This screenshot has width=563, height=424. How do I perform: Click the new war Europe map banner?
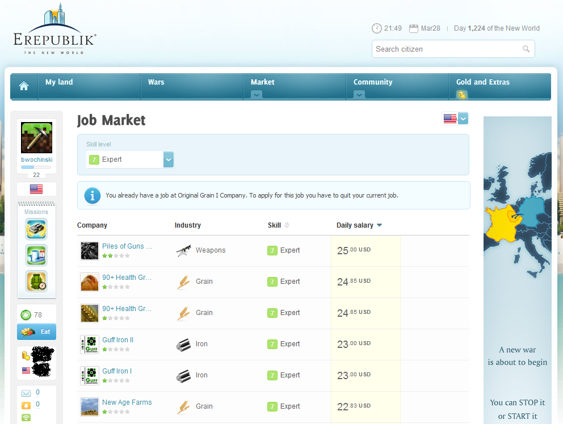pos(518,270)
